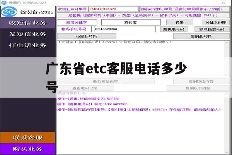Viewport: 232px width, 155px height.
Task: Open the 发短信业务 section
Action: [28, 34]
